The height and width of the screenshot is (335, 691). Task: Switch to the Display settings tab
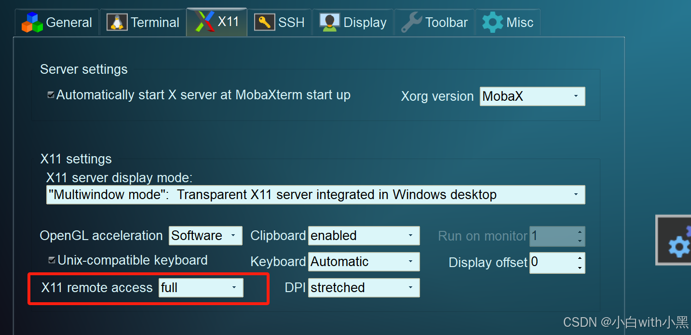(353, 22)
